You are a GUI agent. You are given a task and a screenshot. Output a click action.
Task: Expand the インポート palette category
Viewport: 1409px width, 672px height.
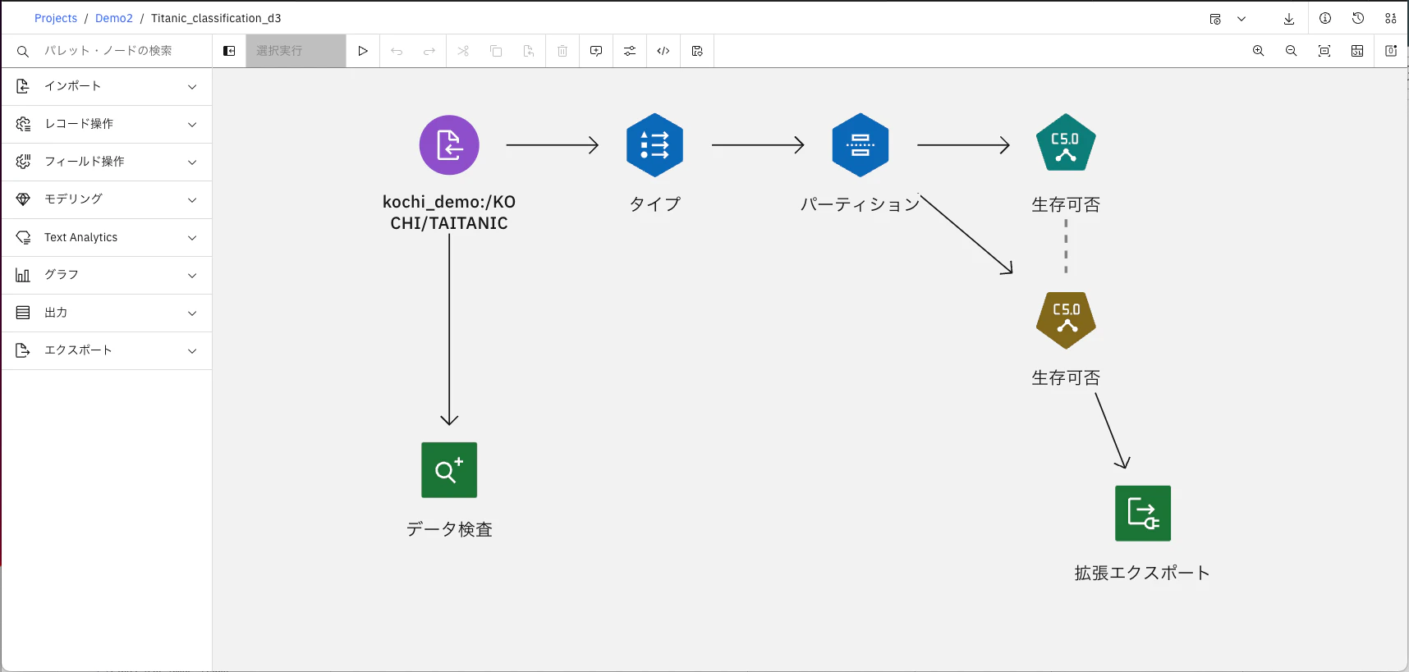pos(107,86)
